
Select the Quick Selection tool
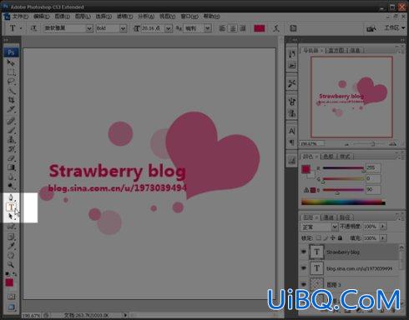pyautogui.click(x=11, y=91)
